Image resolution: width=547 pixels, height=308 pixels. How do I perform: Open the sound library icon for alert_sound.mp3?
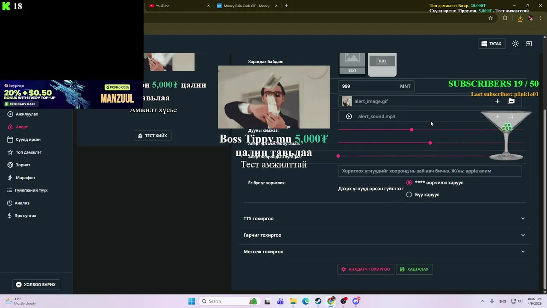(x=511, y=116)
